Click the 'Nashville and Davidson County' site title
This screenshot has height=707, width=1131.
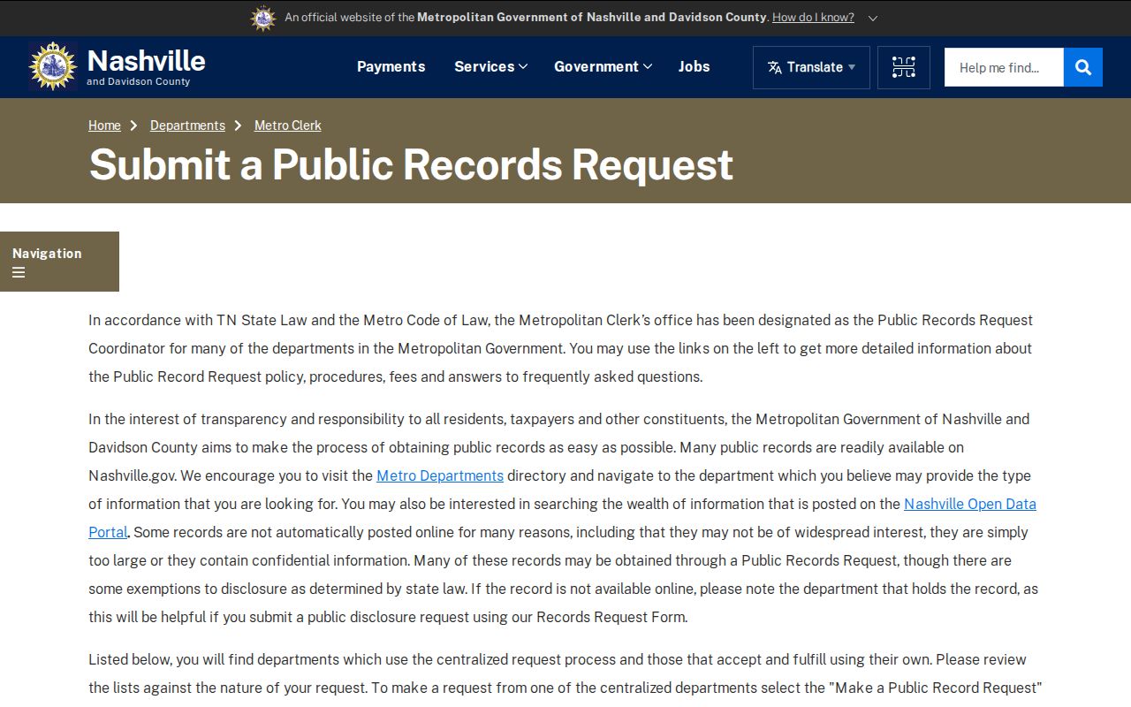[146, 66]
